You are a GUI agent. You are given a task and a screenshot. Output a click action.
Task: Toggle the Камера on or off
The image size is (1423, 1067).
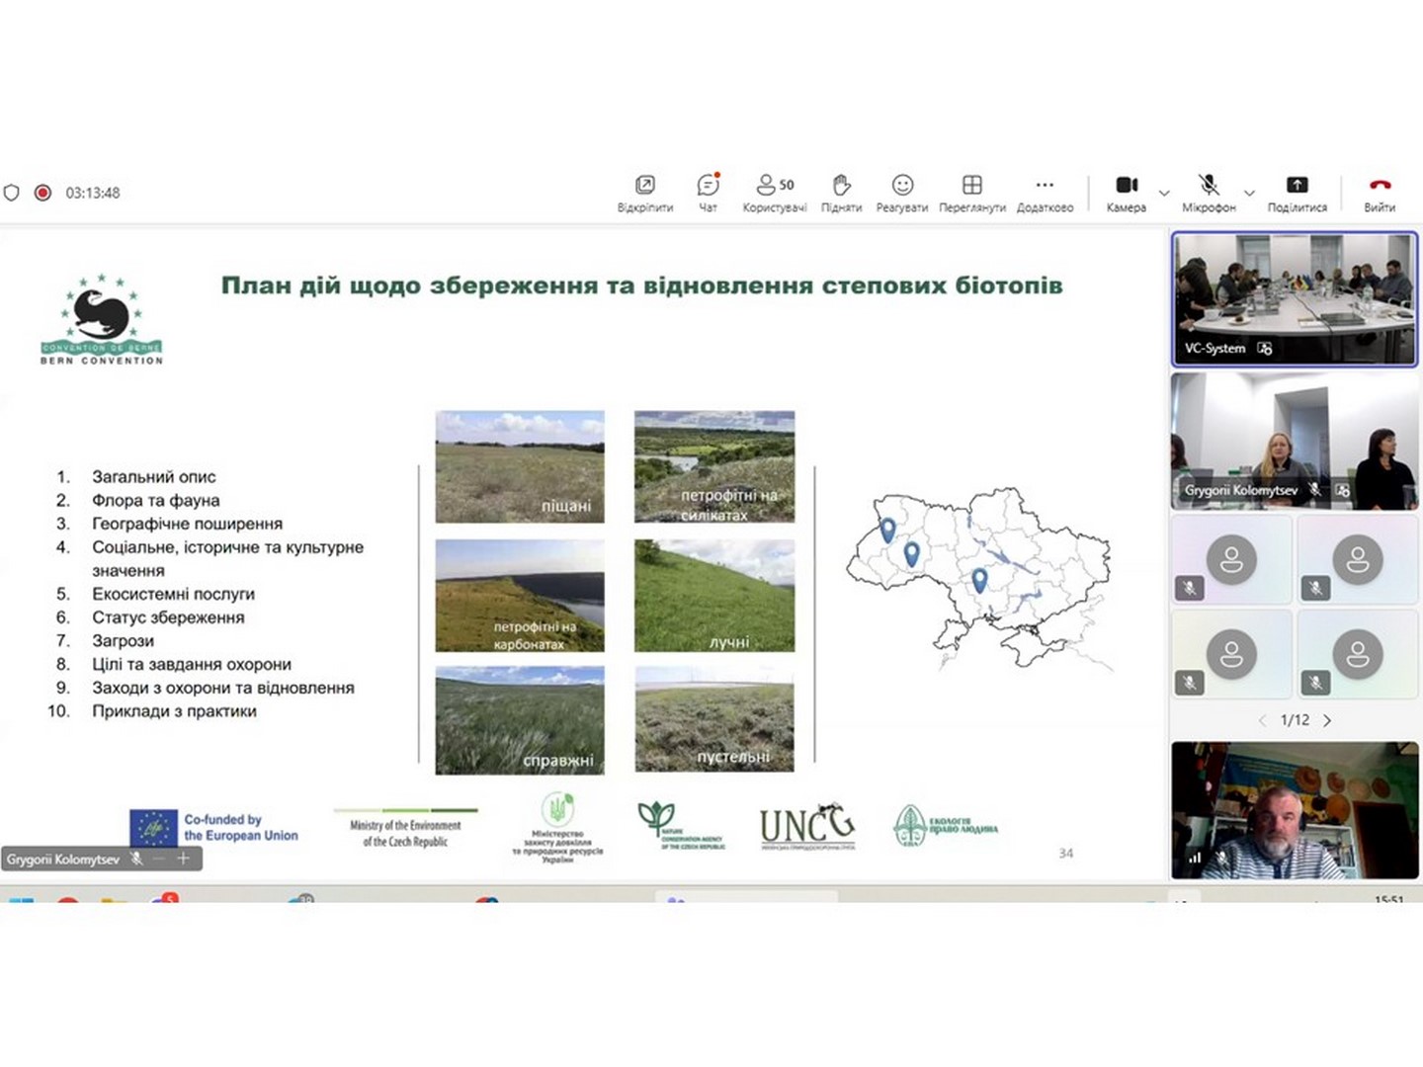tap(1127, 192)
